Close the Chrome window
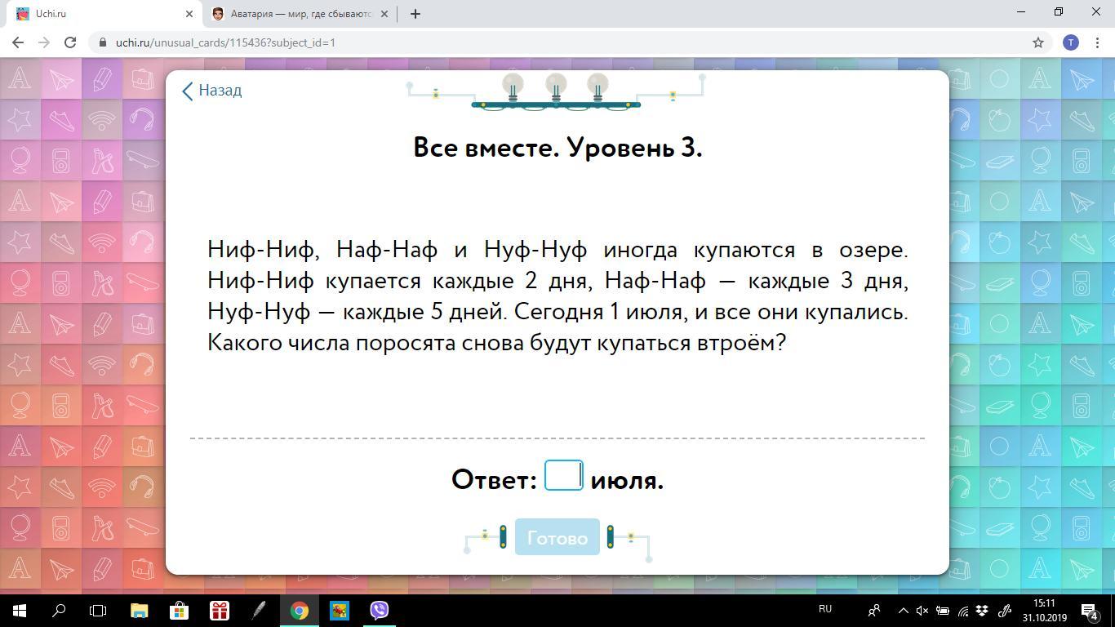1115x627 pixels. pyautogui.click(x=1096, y=12)
